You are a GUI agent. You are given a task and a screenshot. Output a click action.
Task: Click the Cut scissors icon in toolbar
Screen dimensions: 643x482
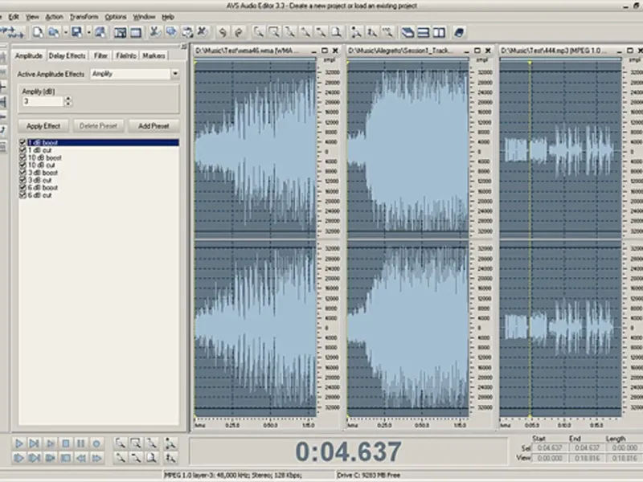point(154,32)
